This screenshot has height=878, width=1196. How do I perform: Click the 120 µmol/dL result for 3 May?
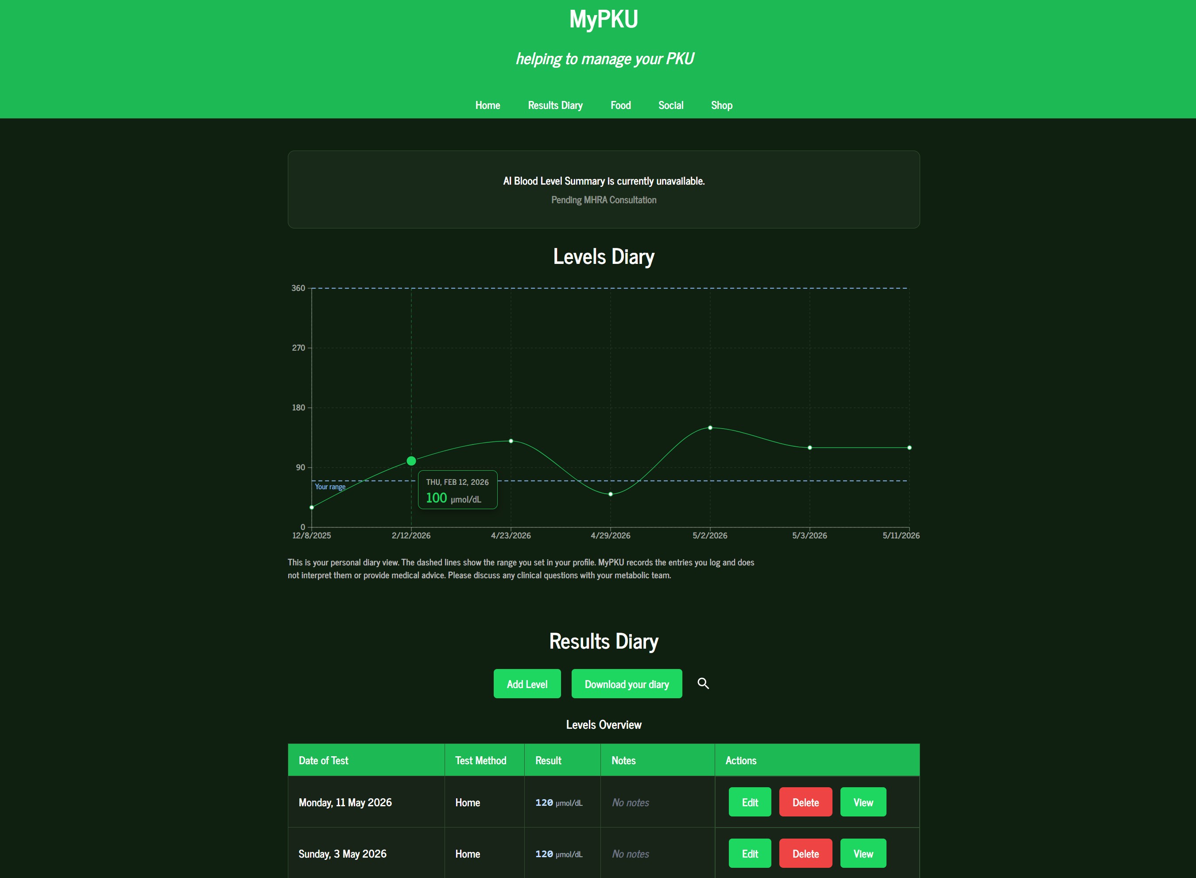(559, 854)
